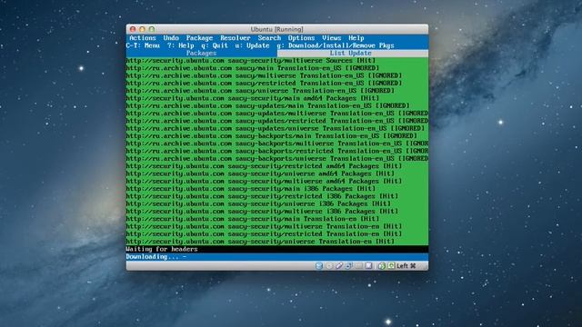Image resolution: width=582 pixels, height=327 pixels.
Task: Click the 'saucy-security/main i386 Packages' line
Action: 251,189
